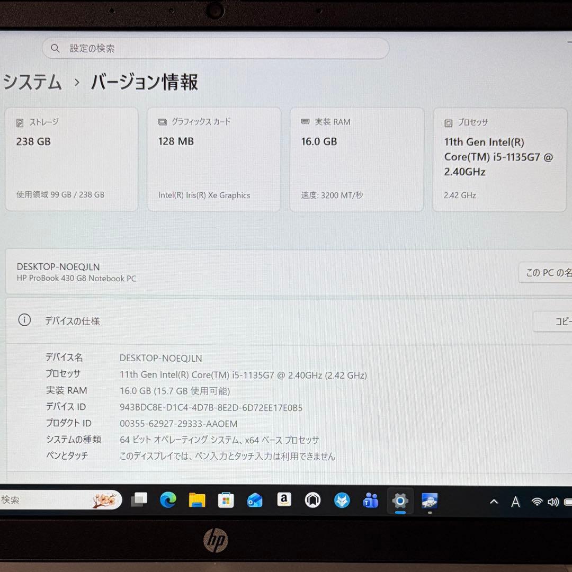Click the search magnifier icon in settings
This screenshot has width=572, height=572.
55,48
